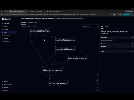Click the code location tag next to the job name
The width and height of the screenshot is (134, 100).
pyautogui.click(x=70, y=19)
